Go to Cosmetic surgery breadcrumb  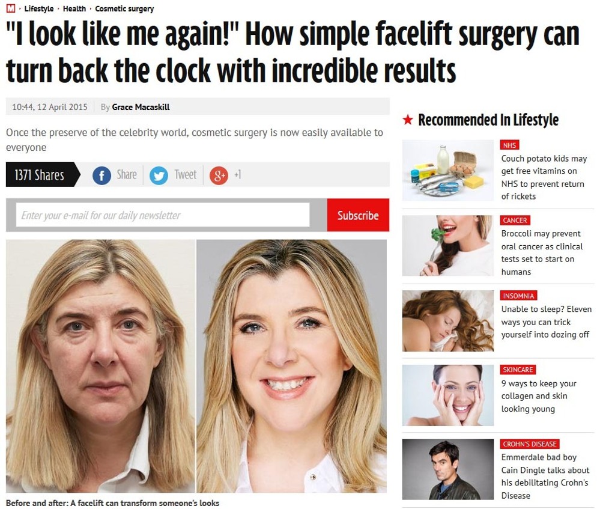pyautogui.click(x=124, y=8)
